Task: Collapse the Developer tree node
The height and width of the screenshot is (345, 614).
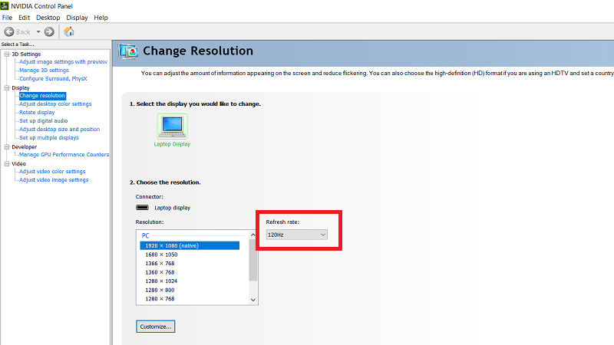Action: click(x=7, y=146)
